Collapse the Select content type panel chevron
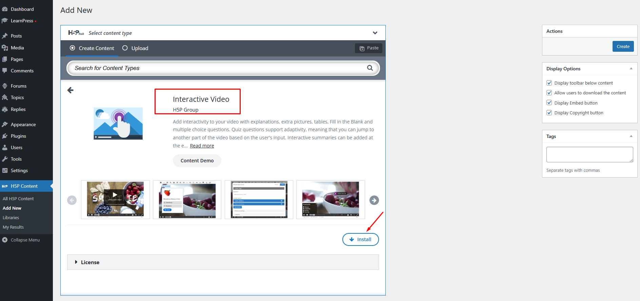Screen dimensions: 640x301 click(375, 33)
